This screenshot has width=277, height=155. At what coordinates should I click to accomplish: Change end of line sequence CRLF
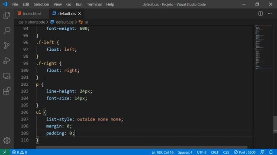coord(215,152)
